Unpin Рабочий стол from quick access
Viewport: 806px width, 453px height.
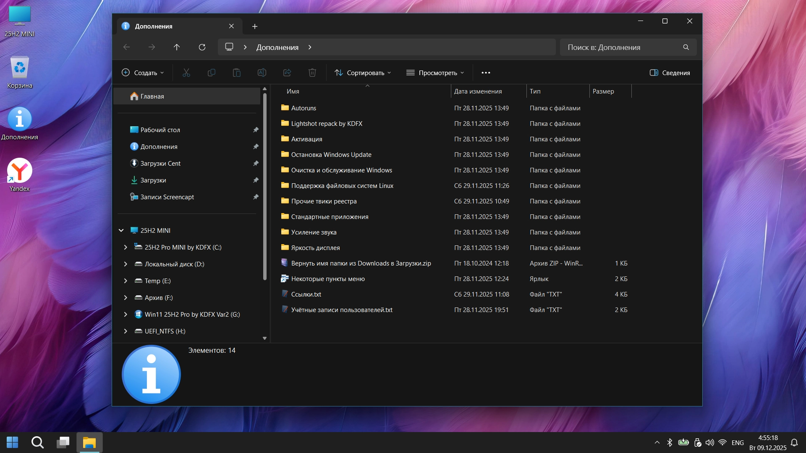tap(256, 130)
